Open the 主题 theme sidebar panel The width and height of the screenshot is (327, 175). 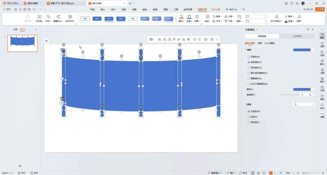[322, 71]
